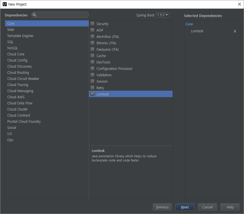Check the Validation dependency
This screenshot has height=214, width=244.
point(92,75)
